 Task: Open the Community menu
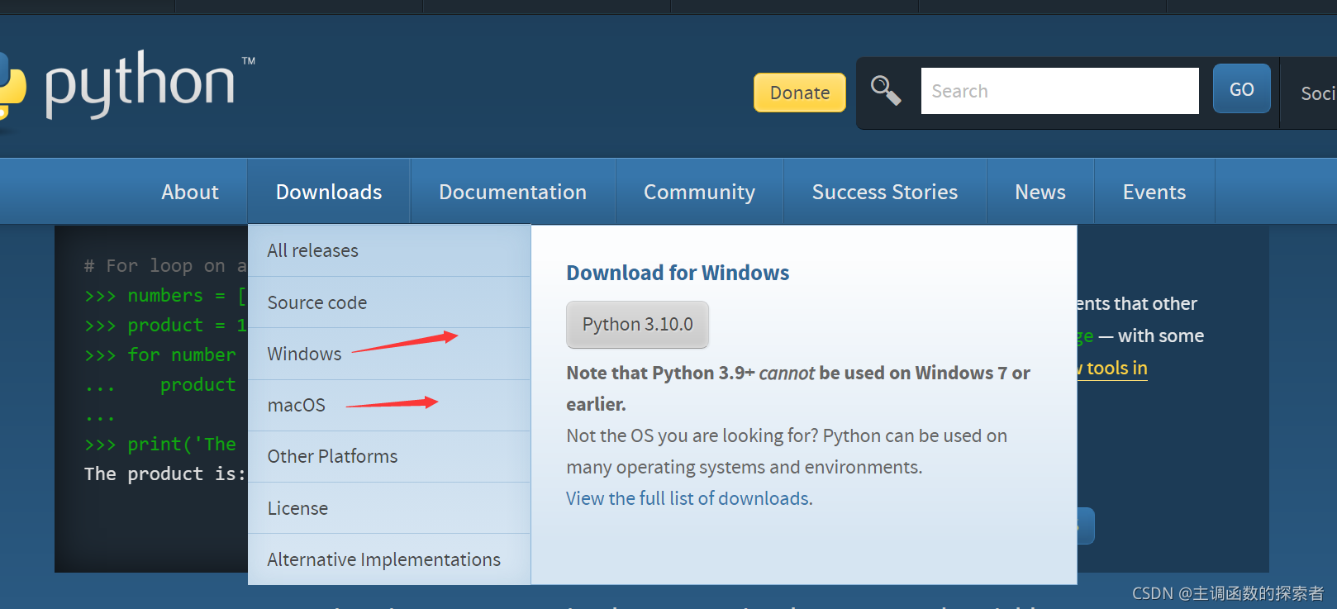pos(699,192)
